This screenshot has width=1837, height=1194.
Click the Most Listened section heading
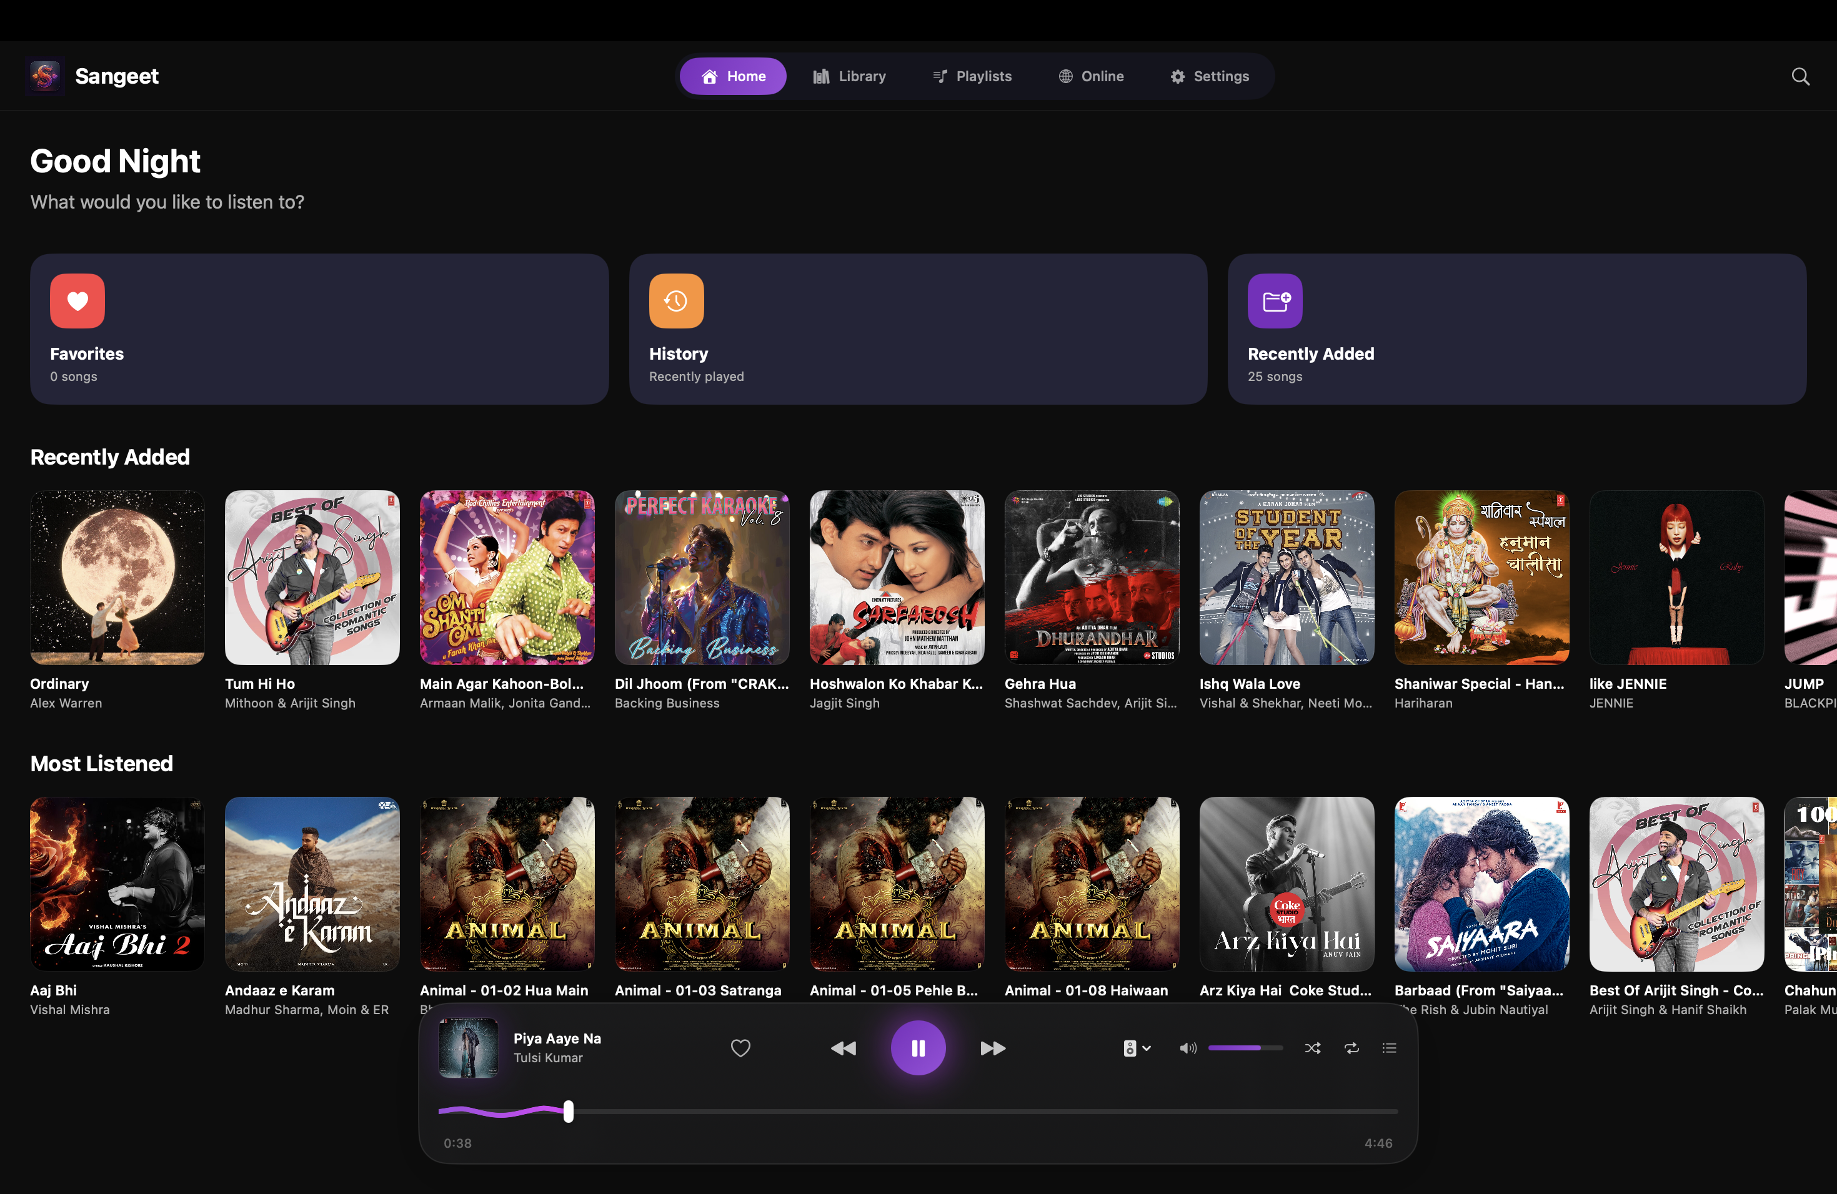click(x=101, y=764)
